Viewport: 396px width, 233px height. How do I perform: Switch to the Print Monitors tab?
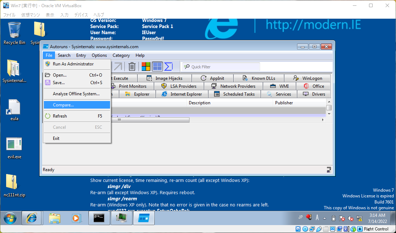point(132,86)
